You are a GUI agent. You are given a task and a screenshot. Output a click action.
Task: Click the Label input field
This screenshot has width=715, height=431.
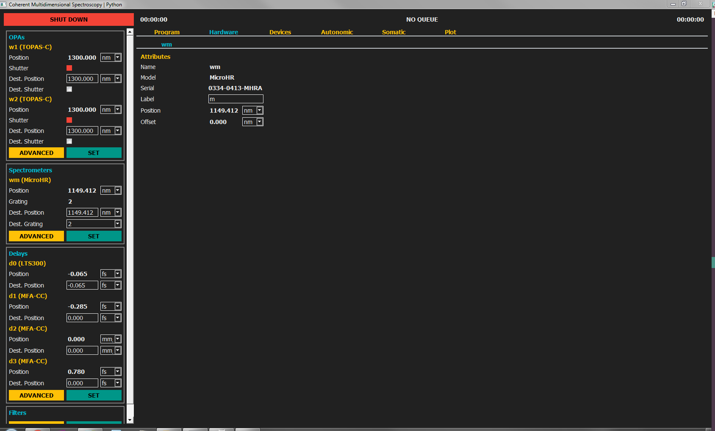click(236, 99)
